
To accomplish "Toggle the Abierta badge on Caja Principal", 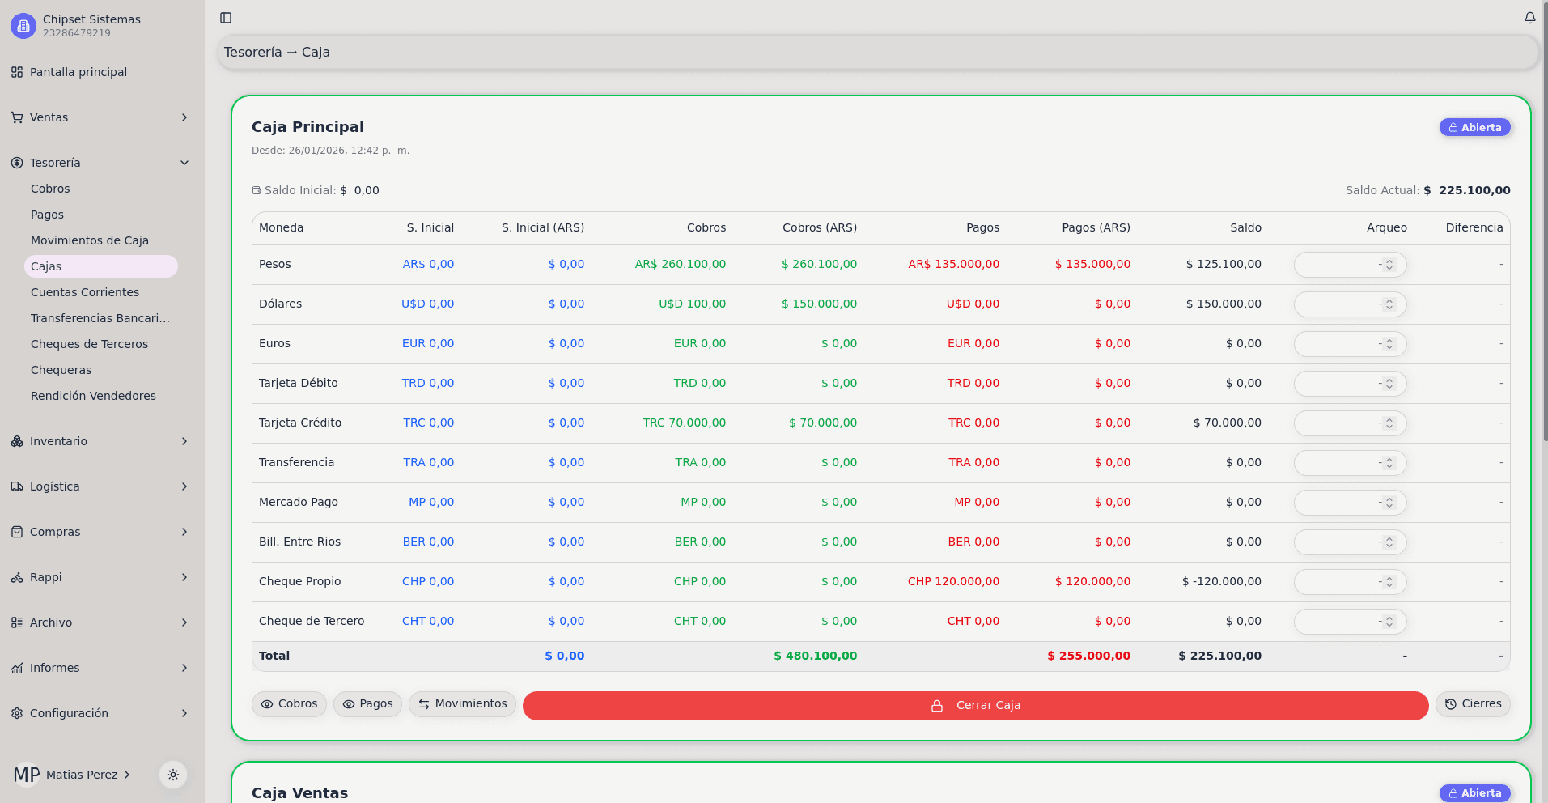I will point(1474,127).
